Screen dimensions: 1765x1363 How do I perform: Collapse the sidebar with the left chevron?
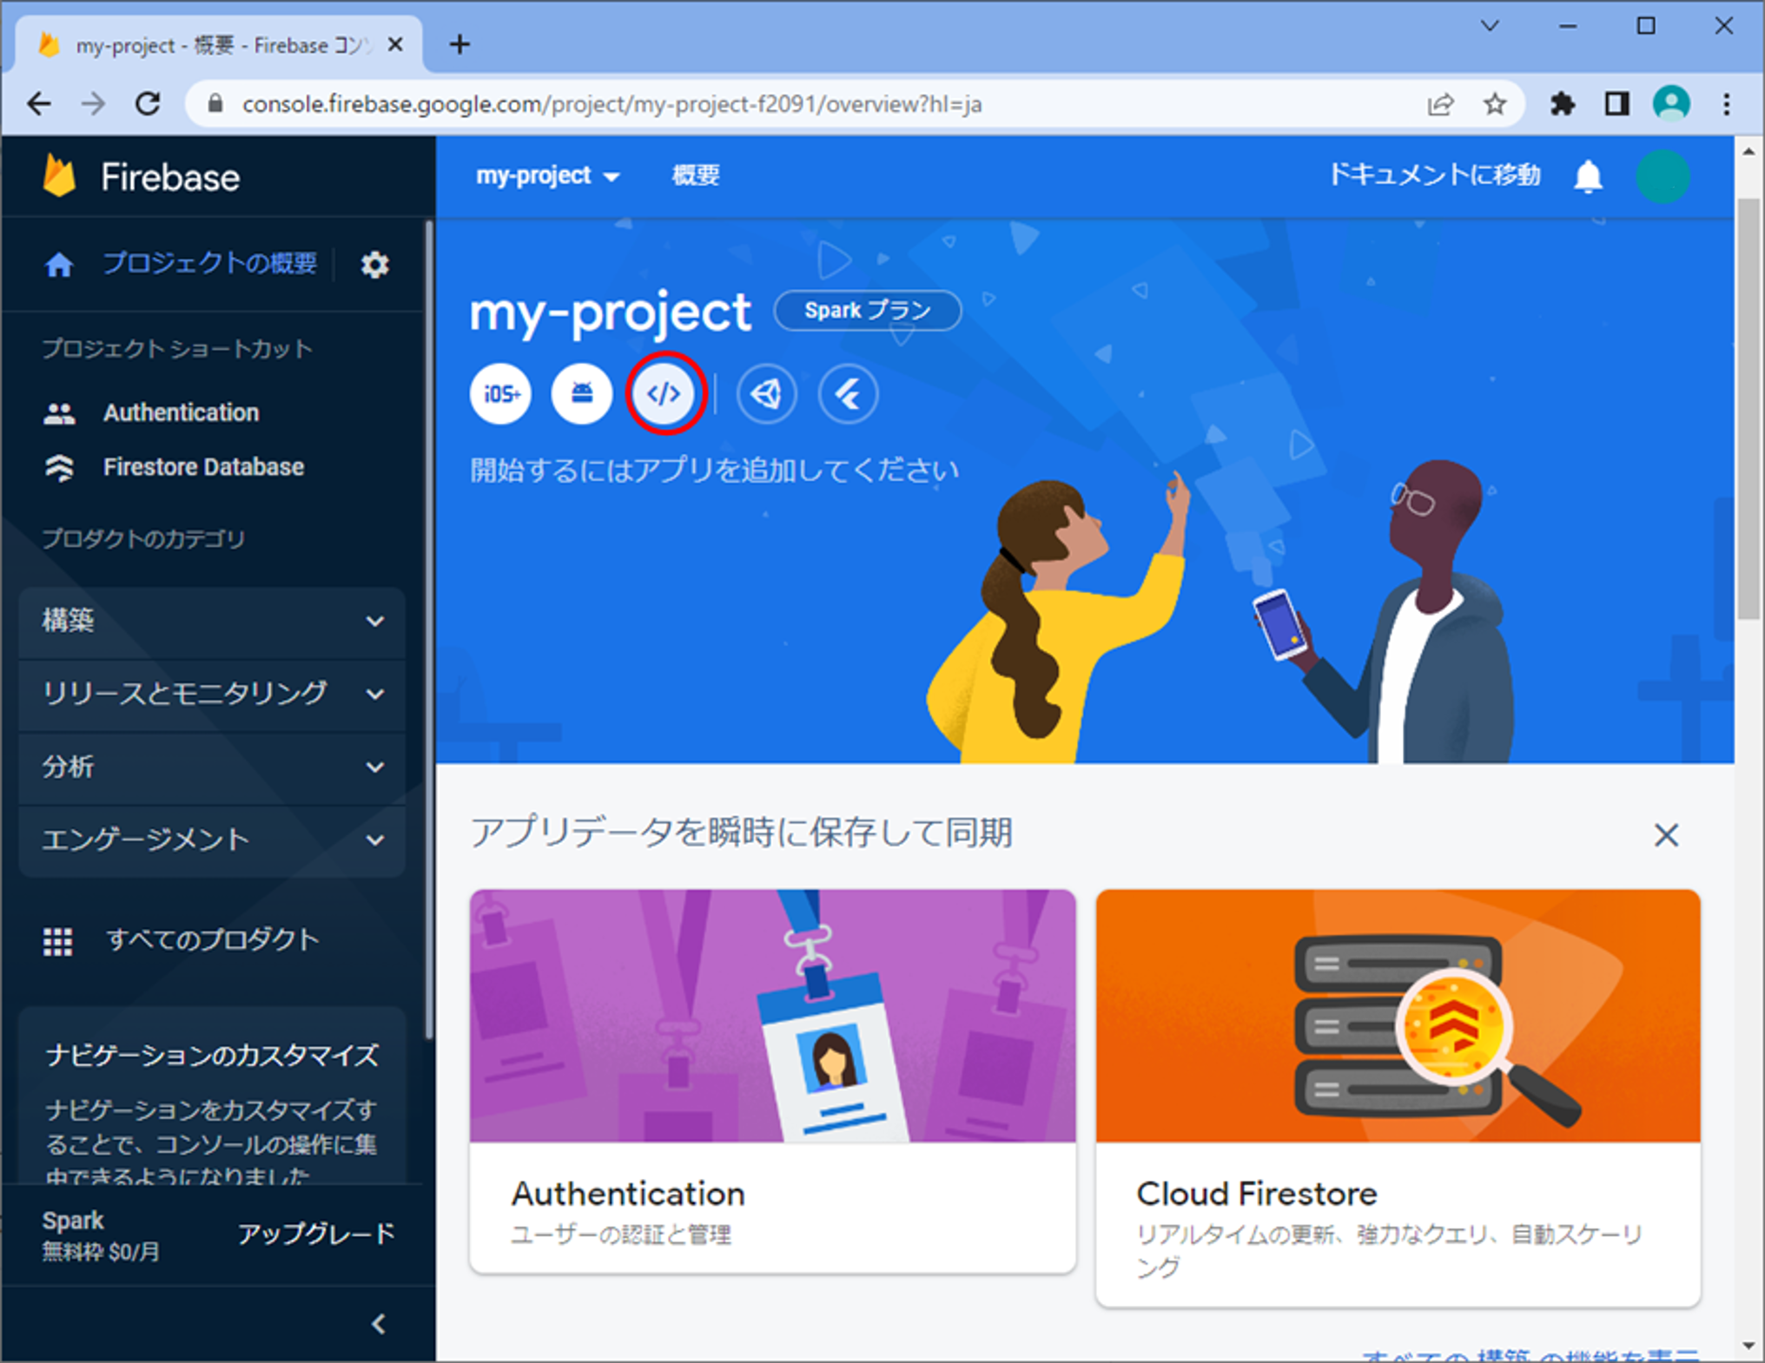pos(379,1324)
